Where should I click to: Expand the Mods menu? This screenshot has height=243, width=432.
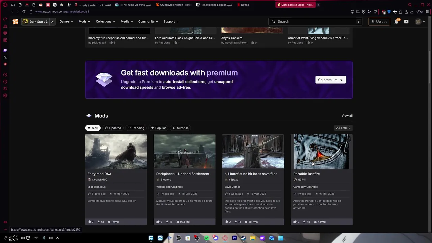pos(84,22)
